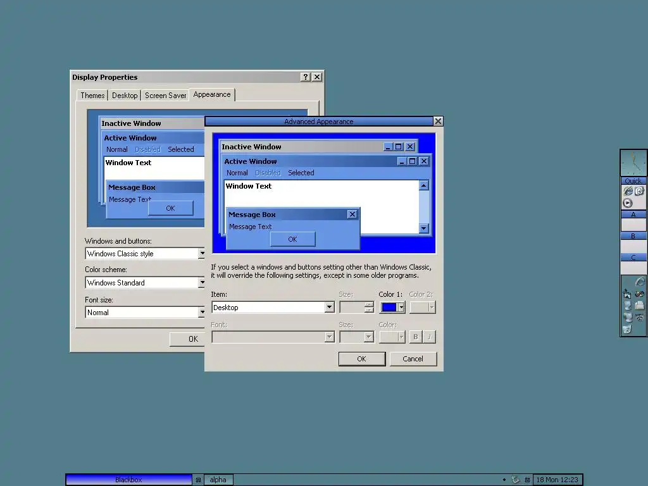This screenshot has width=648, height=486.
Task: Toggle italic font button in Advanced Appearance
Action: point(430,337)
